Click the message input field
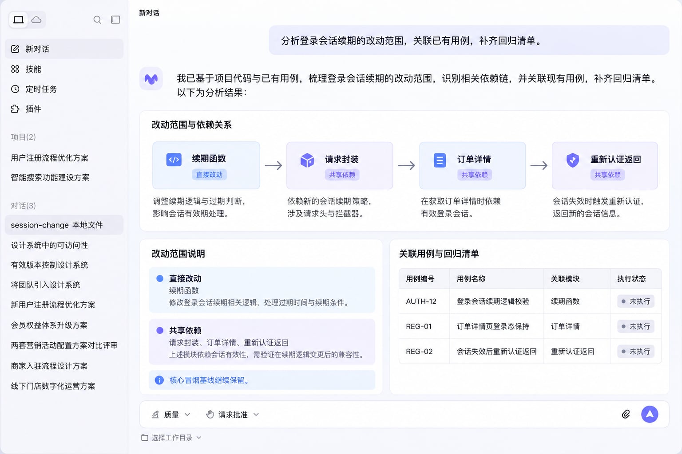682x454 pixels. [x=404, y=414]
